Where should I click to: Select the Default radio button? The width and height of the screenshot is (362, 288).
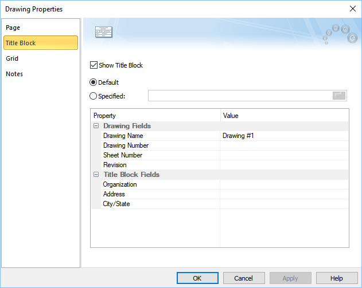pos(94,82)
